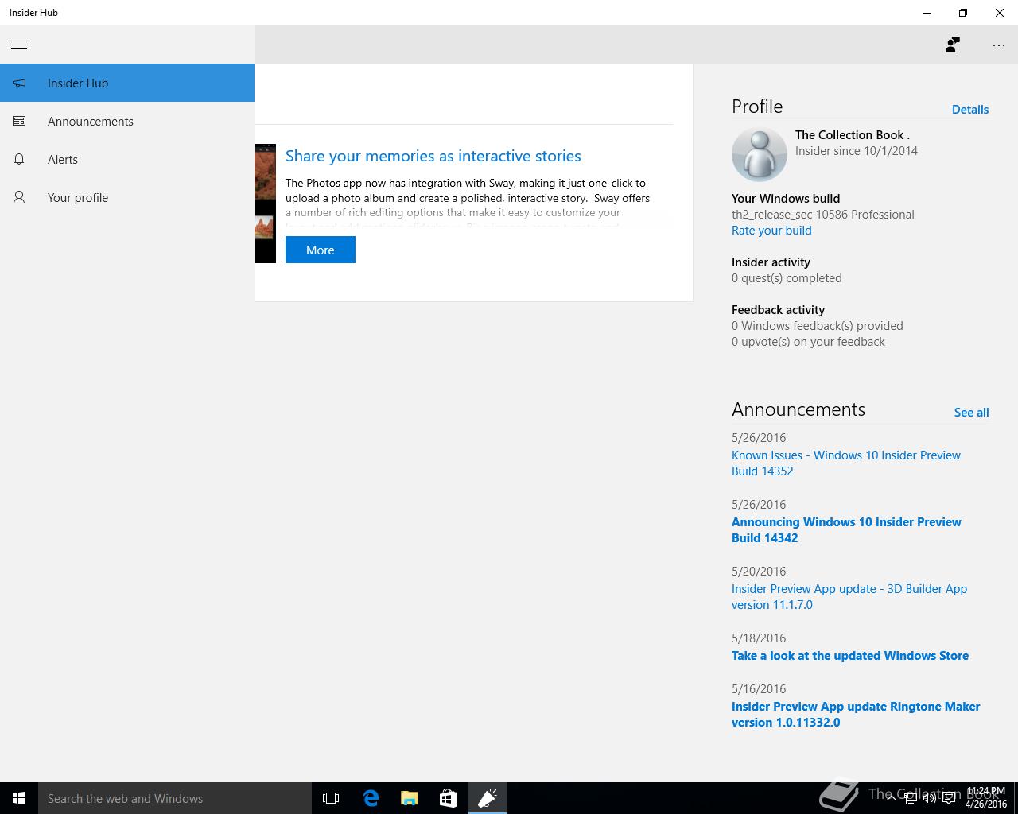This screenshot has height=814, width=1018.
Task: Click the Search the web and Windows box
Action: pos(175,798)
